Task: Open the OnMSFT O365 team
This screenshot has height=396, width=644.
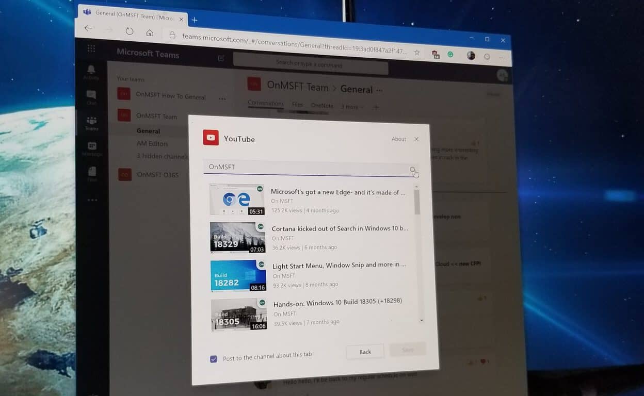Action: coord(157,175)
